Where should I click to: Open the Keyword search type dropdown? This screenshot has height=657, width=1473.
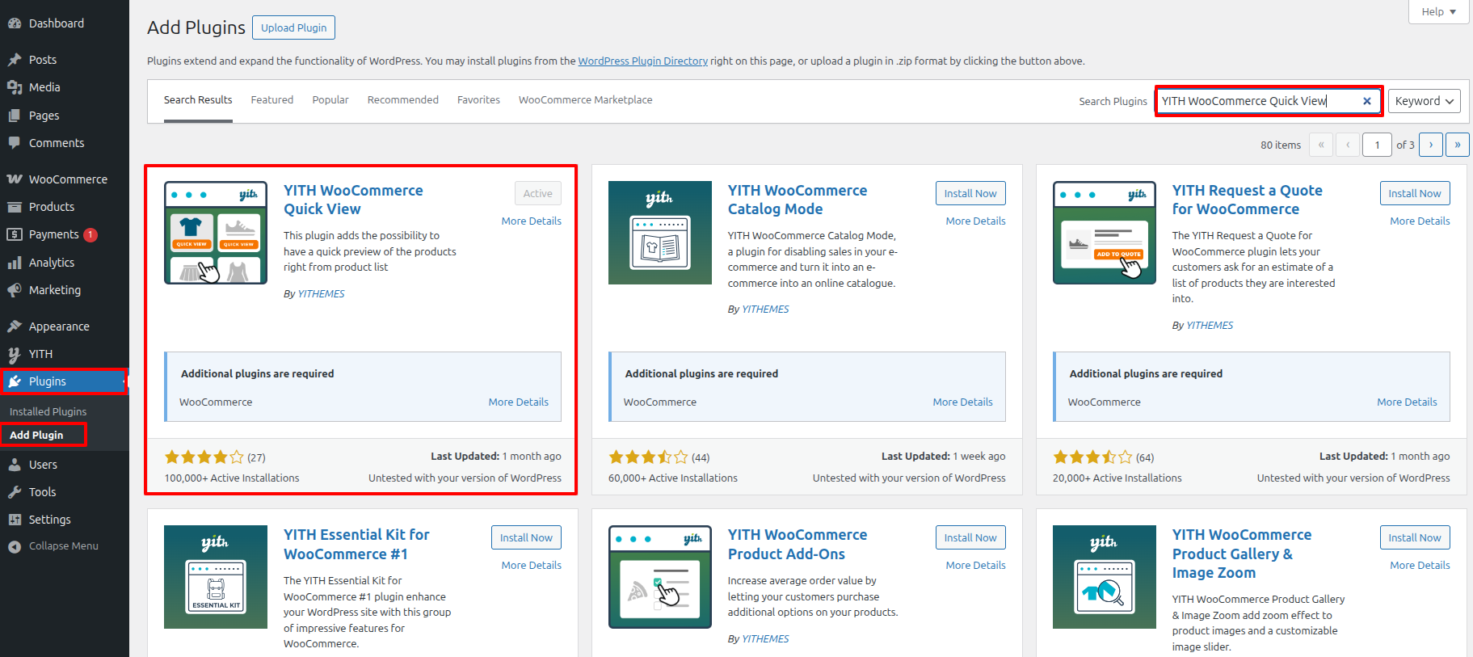[x=1424, y=101]
